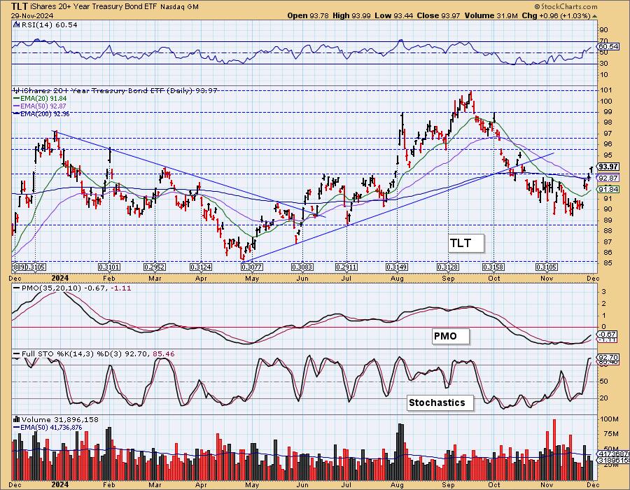Click the 0.3124 dividend marker near Apr
630x490 pixels.
click(x=201, y=267)
